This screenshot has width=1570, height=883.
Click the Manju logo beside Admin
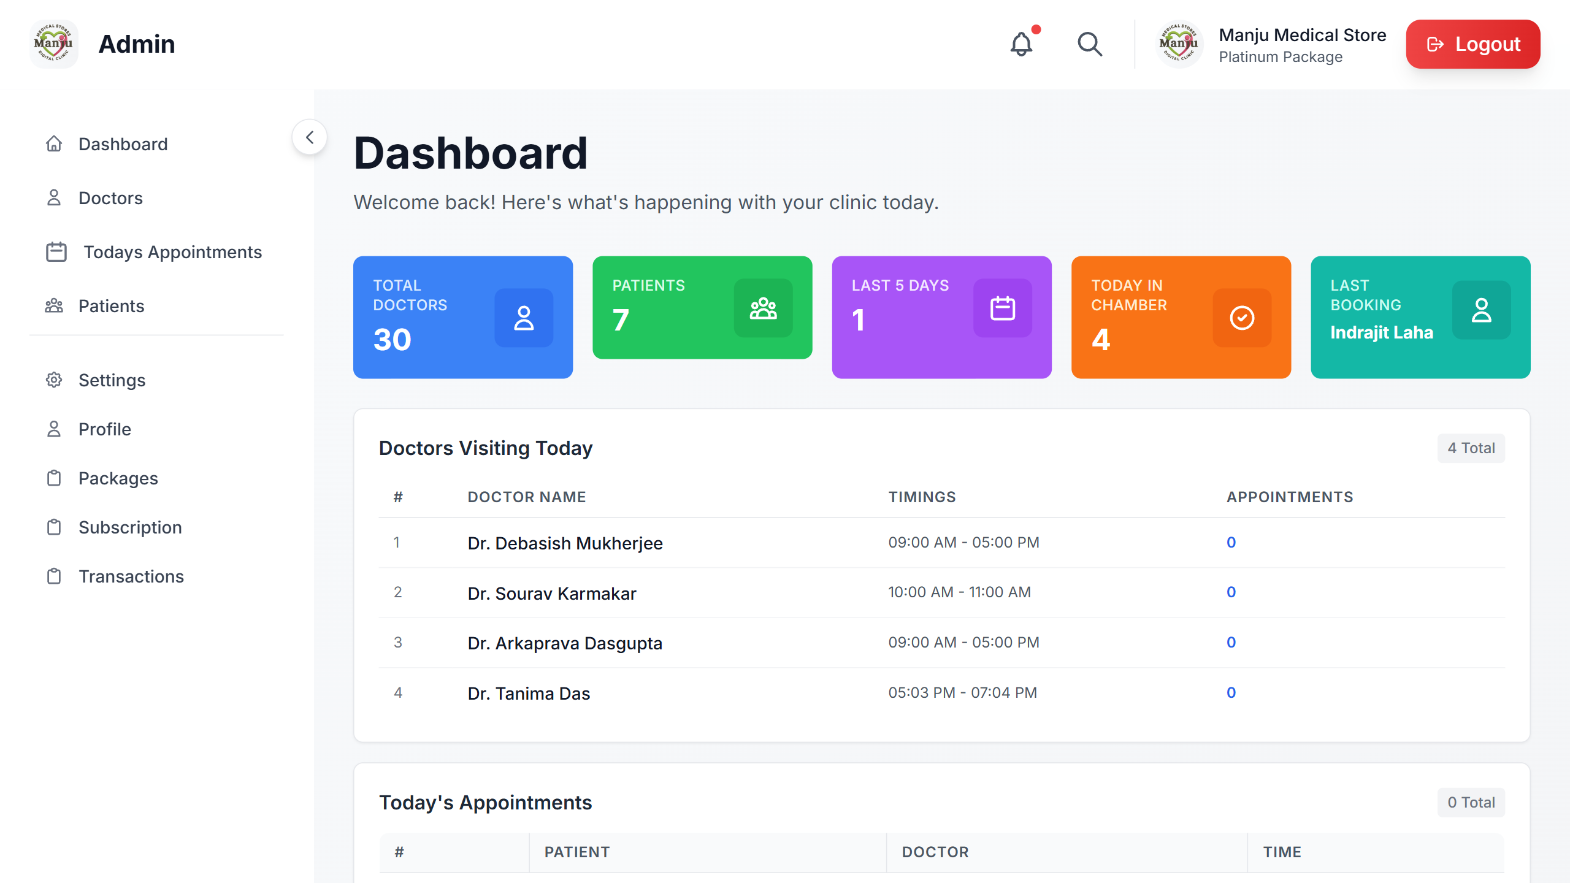pyautogui.click(x=54, y=44)
